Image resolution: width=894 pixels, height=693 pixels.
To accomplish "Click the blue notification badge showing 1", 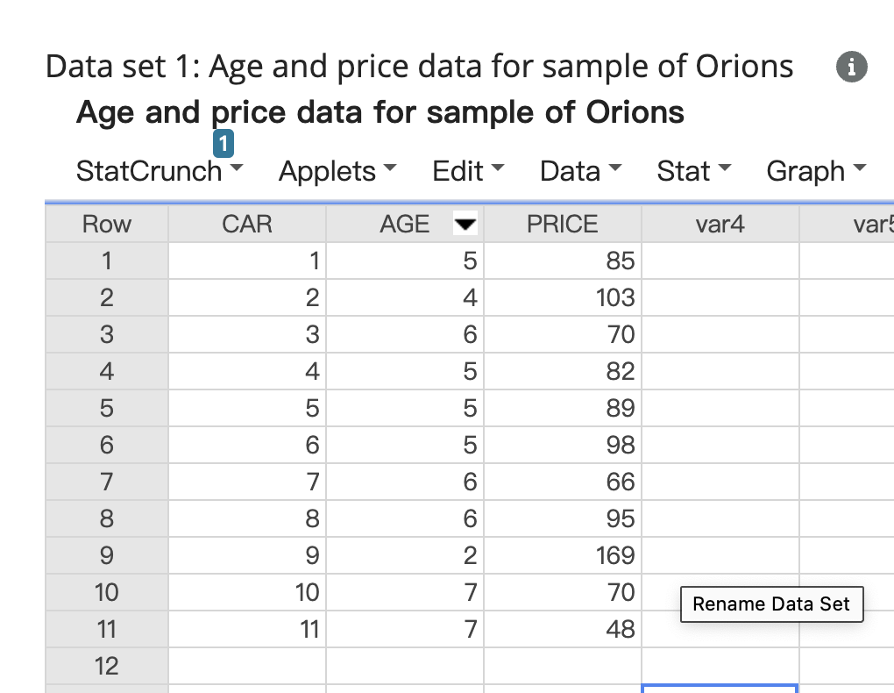I will 223,143.
